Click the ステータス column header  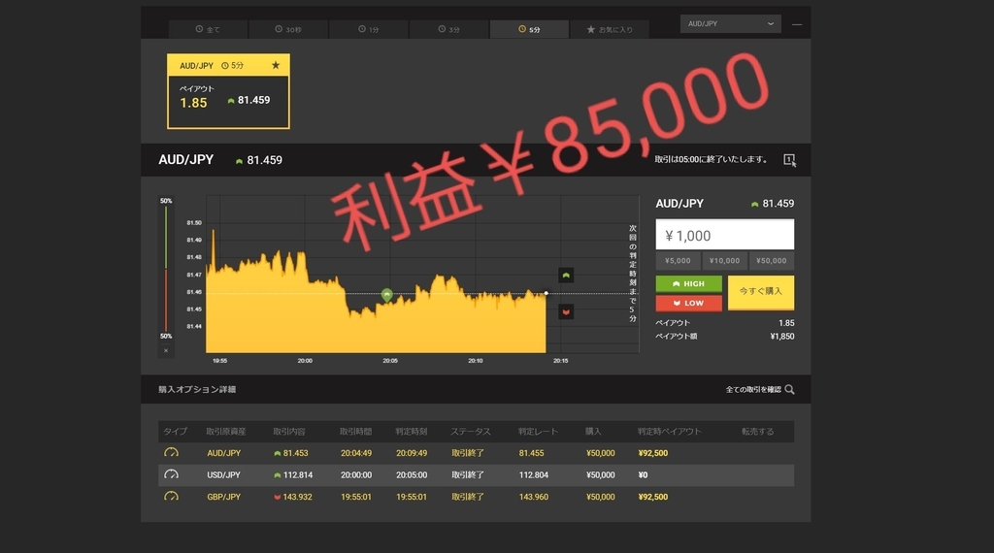click(x=471, y=432)
